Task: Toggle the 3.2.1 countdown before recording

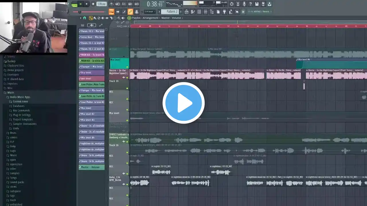Action: [124, 4]
